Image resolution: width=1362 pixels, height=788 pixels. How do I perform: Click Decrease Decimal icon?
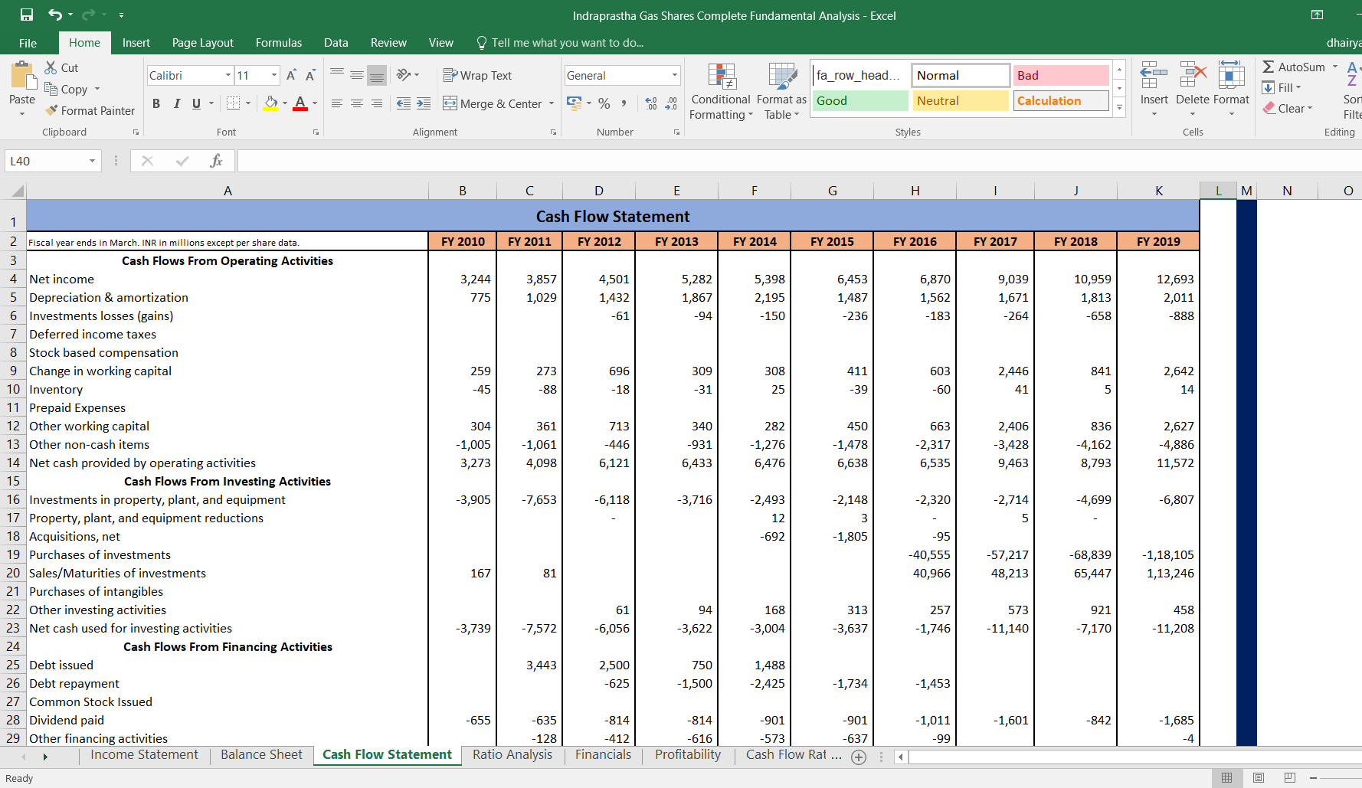pyautogui.click(x=671, y=103)
